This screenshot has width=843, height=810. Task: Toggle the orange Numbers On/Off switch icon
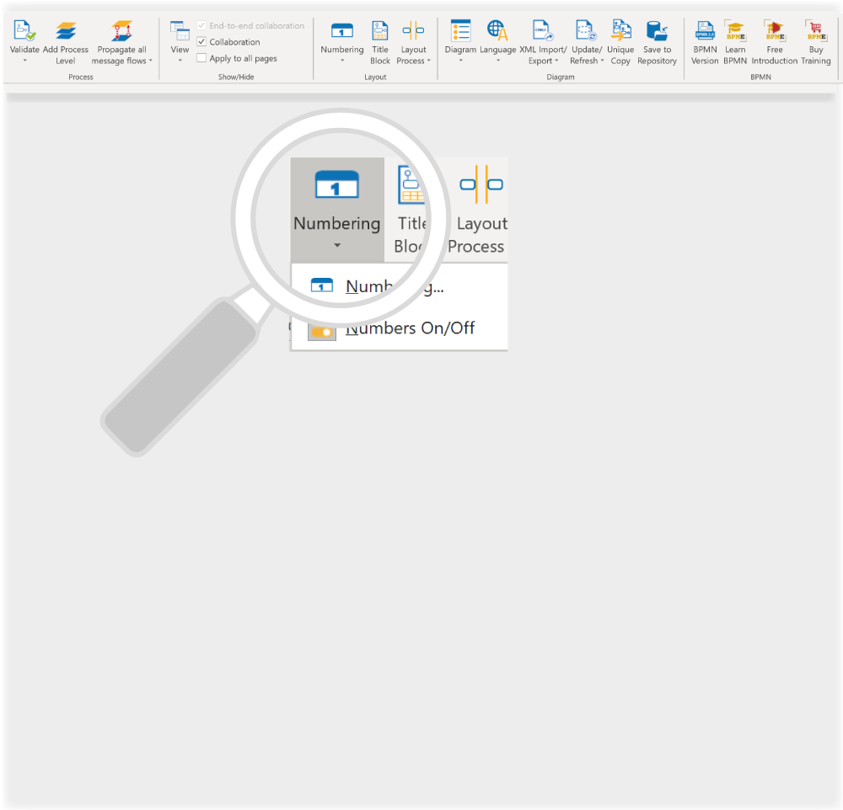(x=322, y=332)
